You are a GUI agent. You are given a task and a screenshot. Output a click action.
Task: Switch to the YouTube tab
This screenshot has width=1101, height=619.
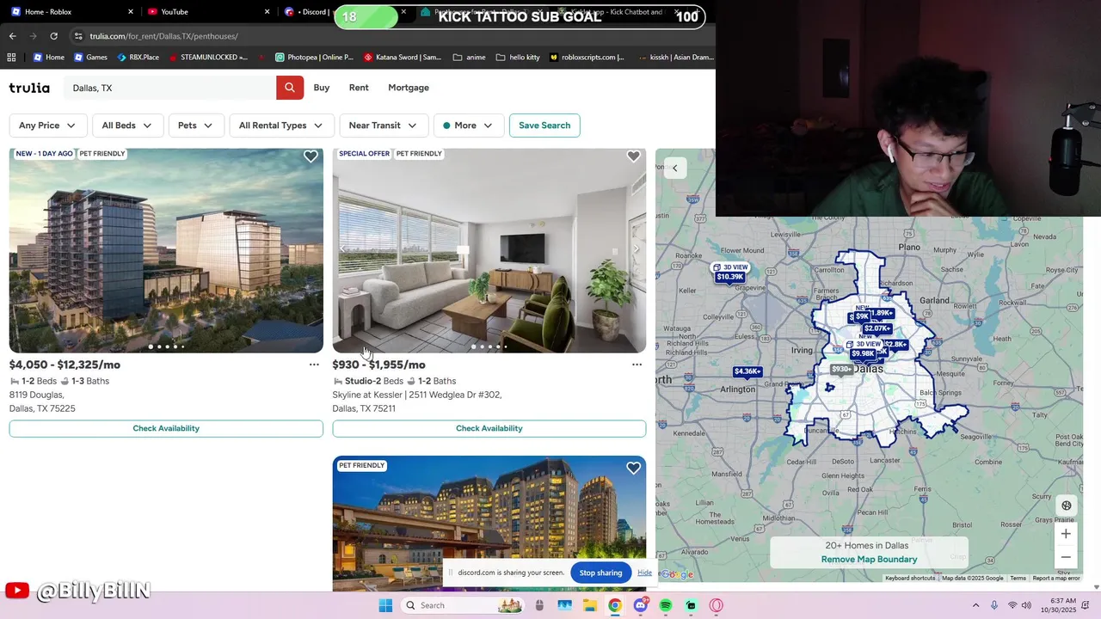(x=208, y=12)
